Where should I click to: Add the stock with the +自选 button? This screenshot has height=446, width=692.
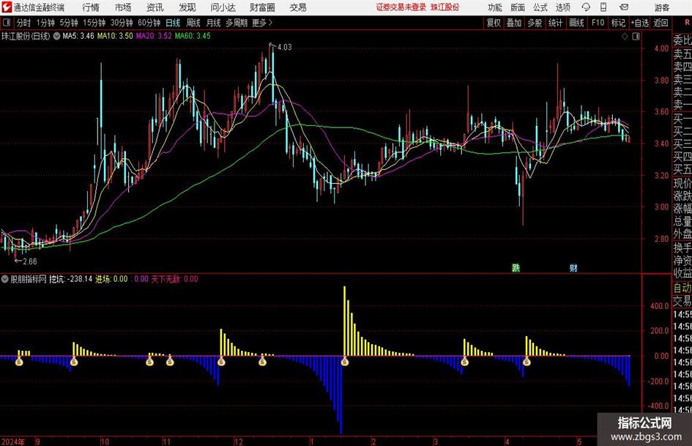click(640, 23)
